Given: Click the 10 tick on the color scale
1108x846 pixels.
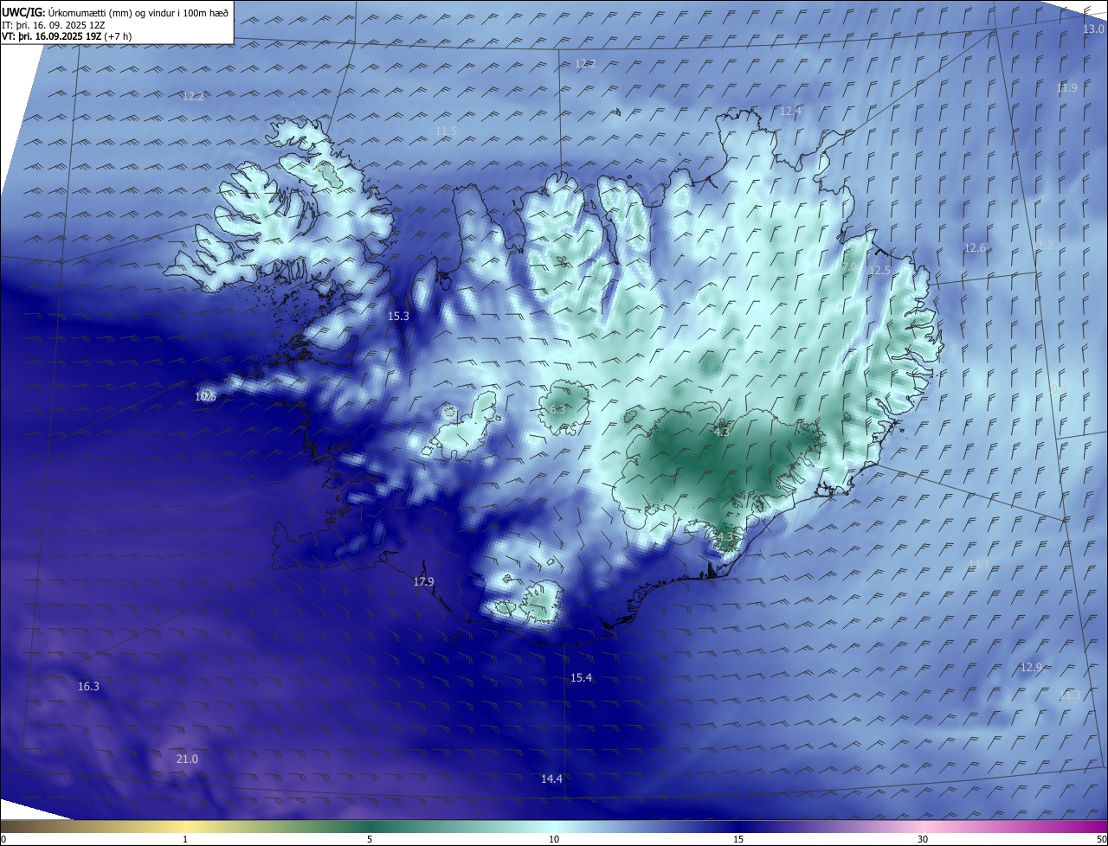Looking at the screenshot, I should (x=554, y=839).
